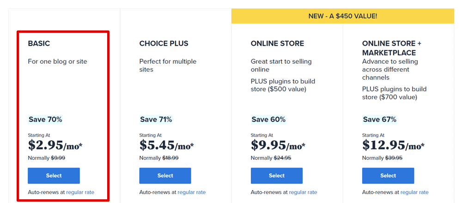The image size is (462, 203).
Task: Pick Select for the Online Store plan
Action: point(277,176)
